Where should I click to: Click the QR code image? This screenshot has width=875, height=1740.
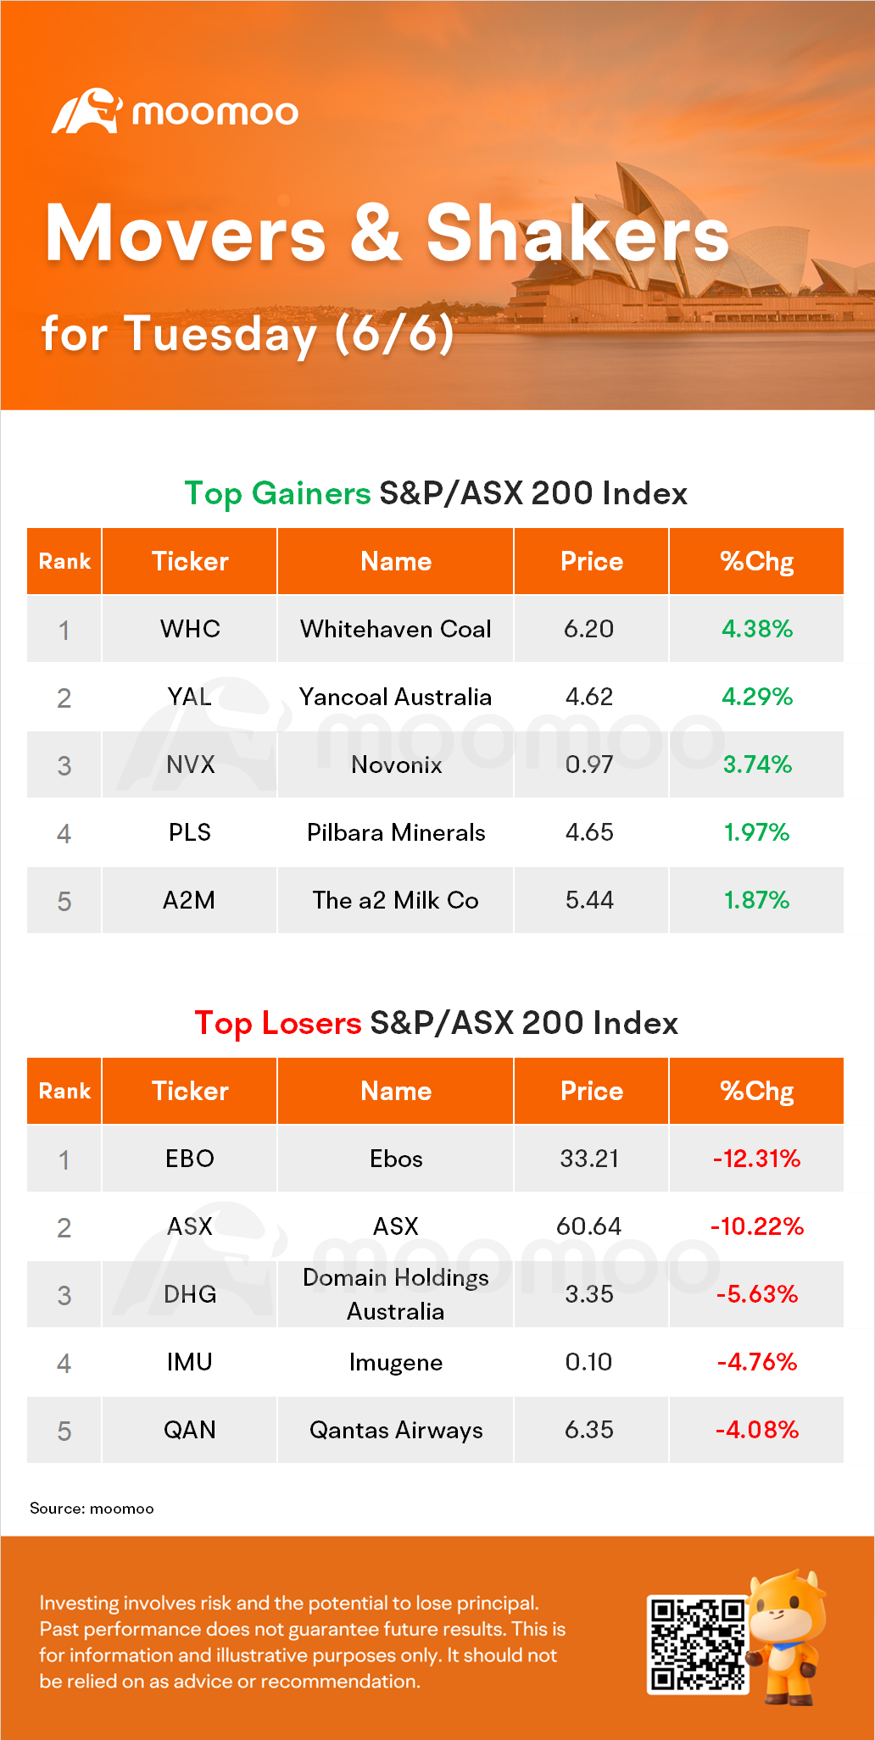pos(697,1643)
